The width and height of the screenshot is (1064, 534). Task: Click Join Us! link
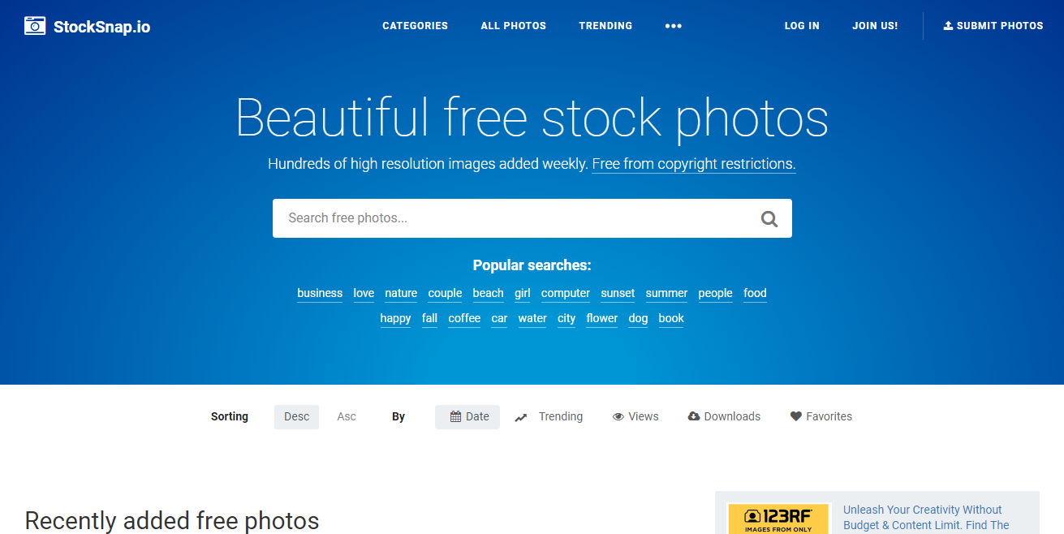click(x=875, y=26)
